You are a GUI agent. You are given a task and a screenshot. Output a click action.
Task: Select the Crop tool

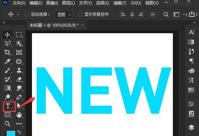(x=7, y=52)
